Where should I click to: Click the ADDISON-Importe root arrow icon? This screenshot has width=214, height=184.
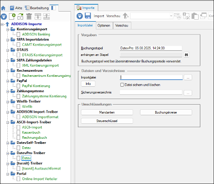tap(7, 24)
